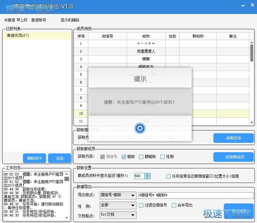Enable the 合并导出 checkbox
The height and width of the screenshot is (223, 257).
coord(174,205)
